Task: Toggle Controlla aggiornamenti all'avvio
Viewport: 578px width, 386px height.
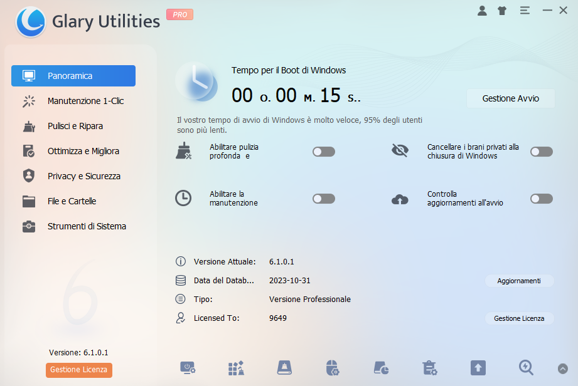Action: click(x=542, y=199)
